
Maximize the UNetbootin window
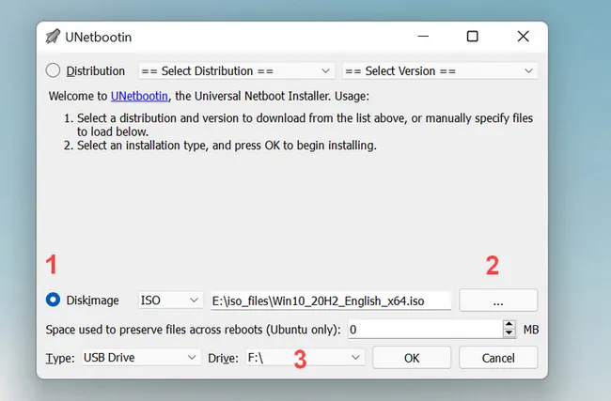point(472,37)
